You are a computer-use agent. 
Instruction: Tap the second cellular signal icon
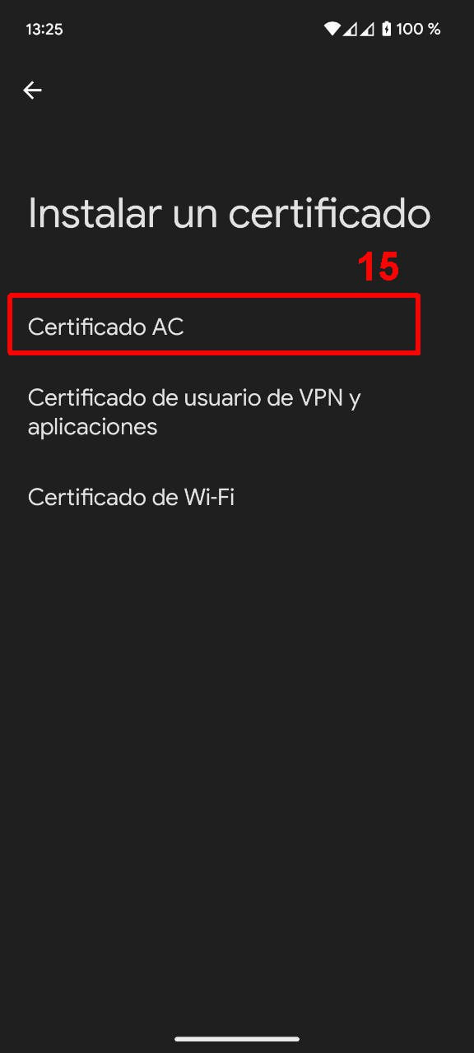pyautogui.click(x=368, y=29)
